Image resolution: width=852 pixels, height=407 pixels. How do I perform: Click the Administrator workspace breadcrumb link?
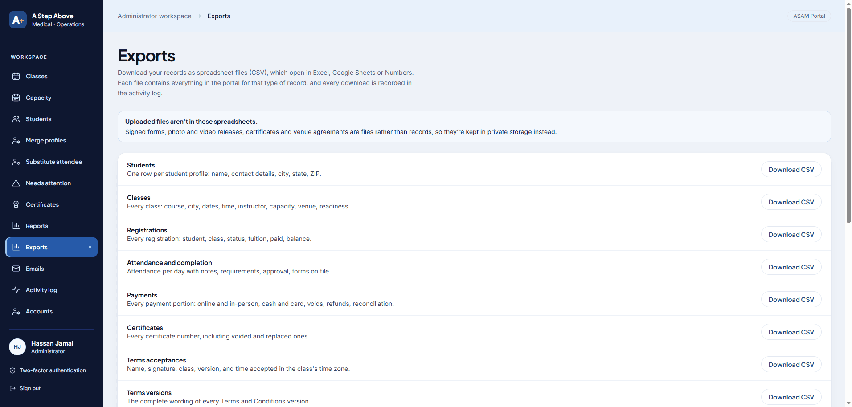click(x=155, y=16)
